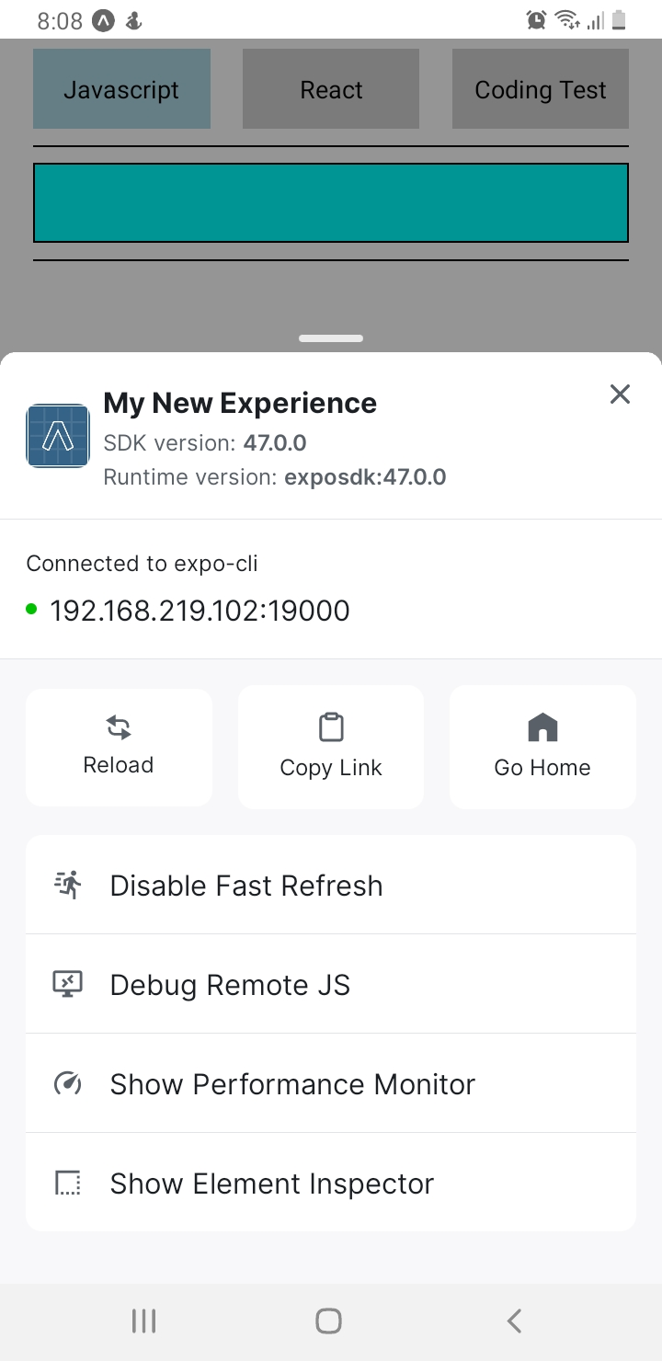Close the Expo dev menu
Image resolution: width=662 pixels, height=1361 pixels.
pos(621,395)
